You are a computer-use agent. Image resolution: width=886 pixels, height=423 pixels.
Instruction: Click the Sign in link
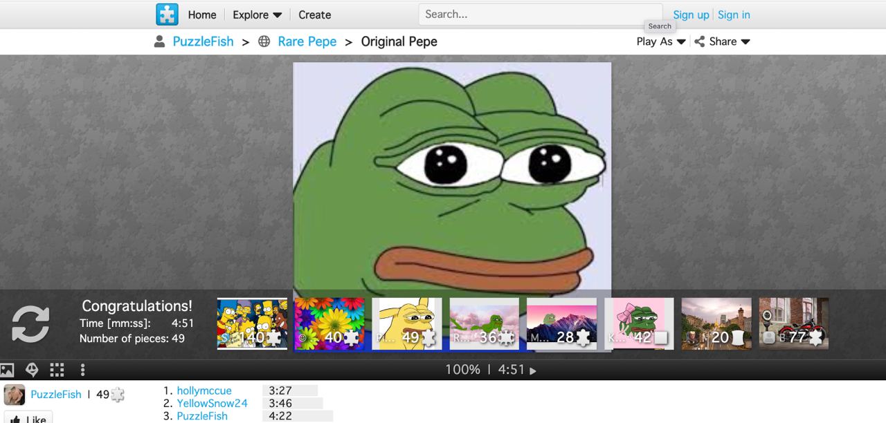pyautogui.click(x=734, y=15)
